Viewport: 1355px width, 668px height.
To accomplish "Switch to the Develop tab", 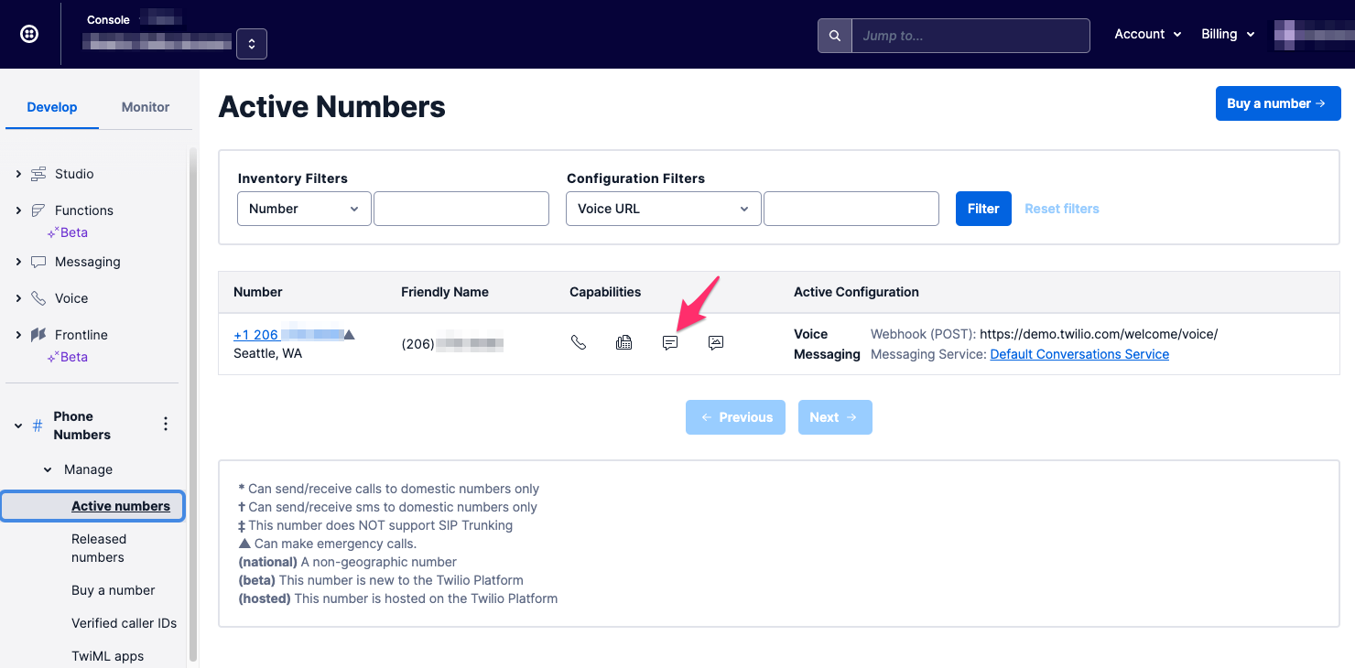I will [x=52, y=107].
